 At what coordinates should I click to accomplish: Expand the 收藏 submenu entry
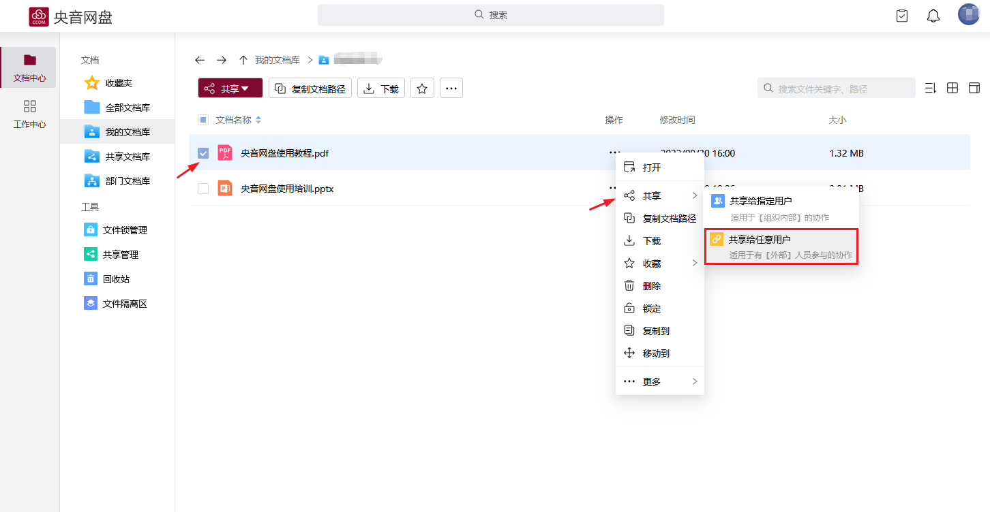(659, 263)
